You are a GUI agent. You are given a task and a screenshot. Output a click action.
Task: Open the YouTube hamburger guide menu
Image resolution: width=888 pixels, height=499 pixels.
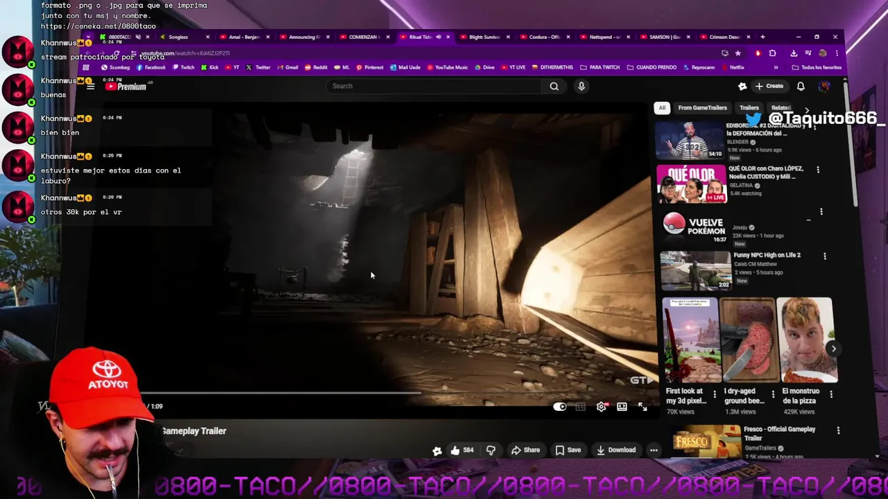[x=90, y=87]
